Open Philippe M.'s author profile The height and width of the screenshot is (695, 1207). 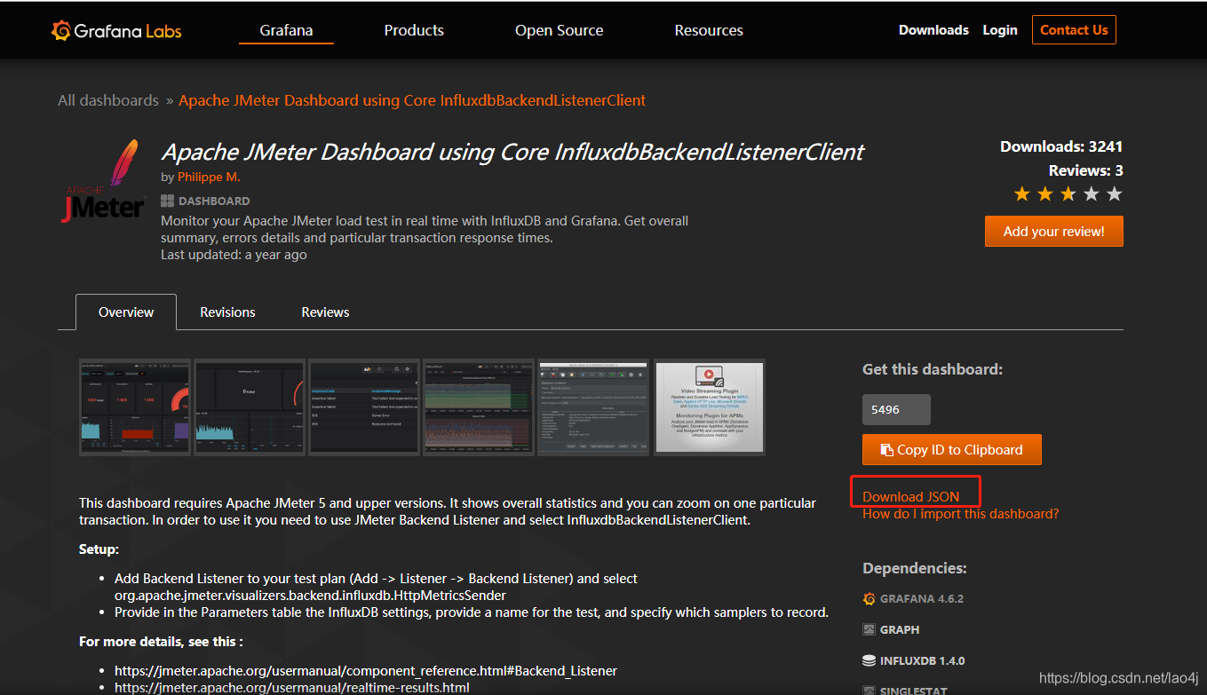[x=209, y=177]
